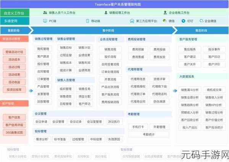The width and height of the screenshot is (229, 162).
Task: Click the 费用报销流程 box
Action: (110, 102)
